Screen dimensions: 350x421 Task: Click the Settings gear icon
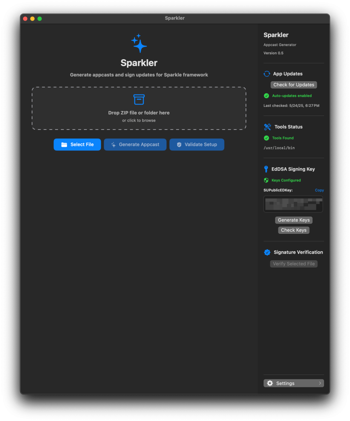pos(270,384)
